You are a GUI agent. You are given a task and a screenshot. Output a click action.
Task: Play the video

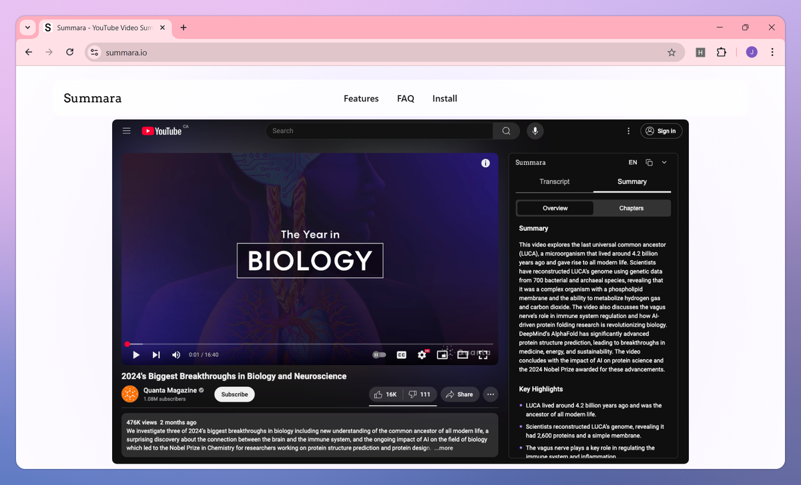pyautogui.click(x=136, y=355)
